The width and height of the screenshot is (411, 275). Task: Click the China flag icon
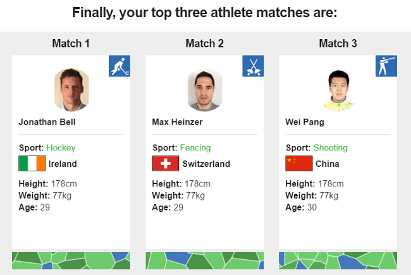(299, 164)
